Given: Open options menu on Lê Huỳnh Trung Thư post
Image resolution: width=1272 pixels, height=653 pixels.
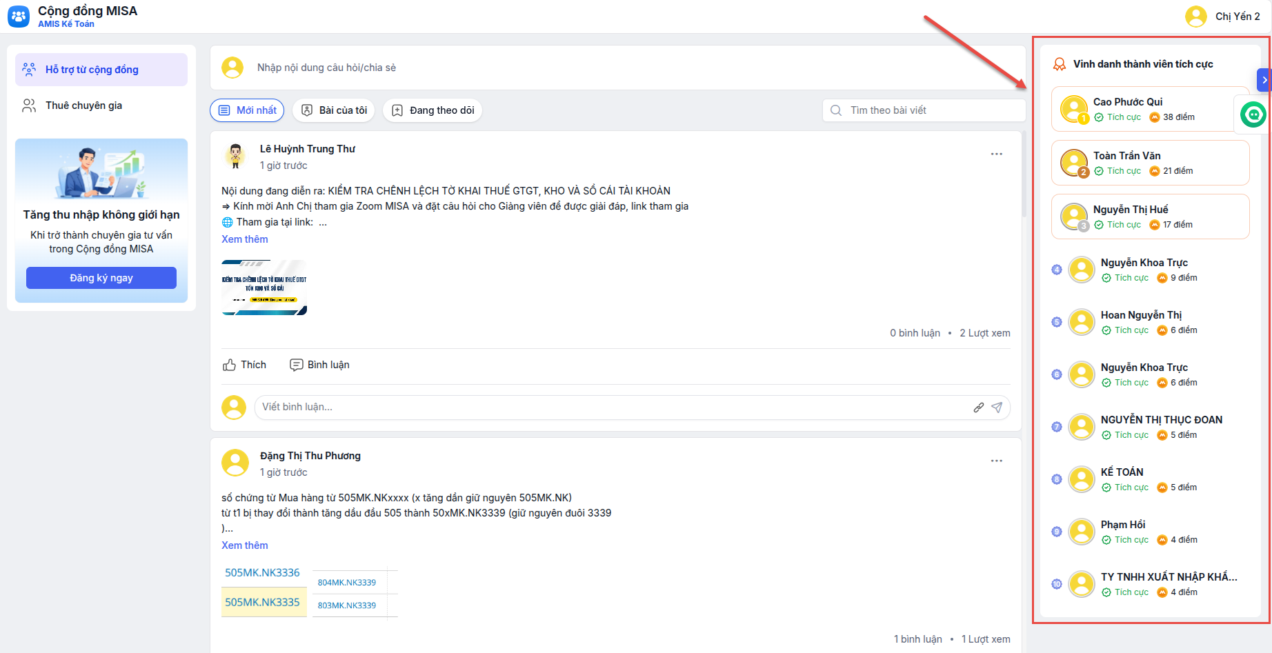Looking at the screenshot, I should coord(997,154).
